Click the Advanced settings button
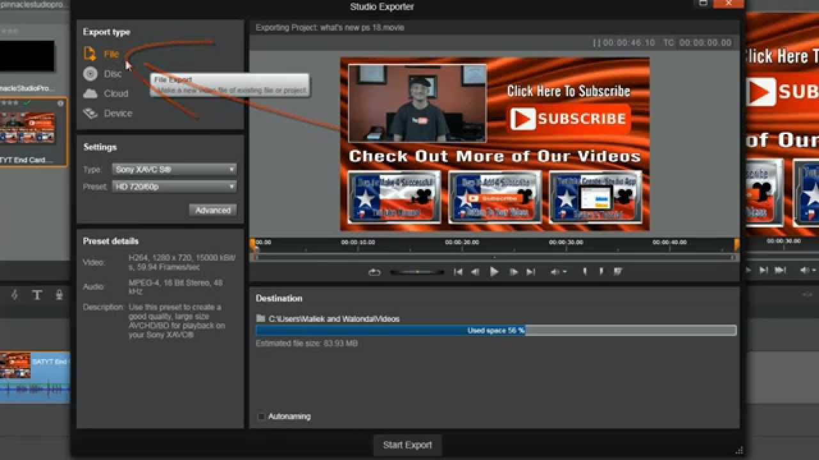The image size is (819, 460). tap(212, 210)
